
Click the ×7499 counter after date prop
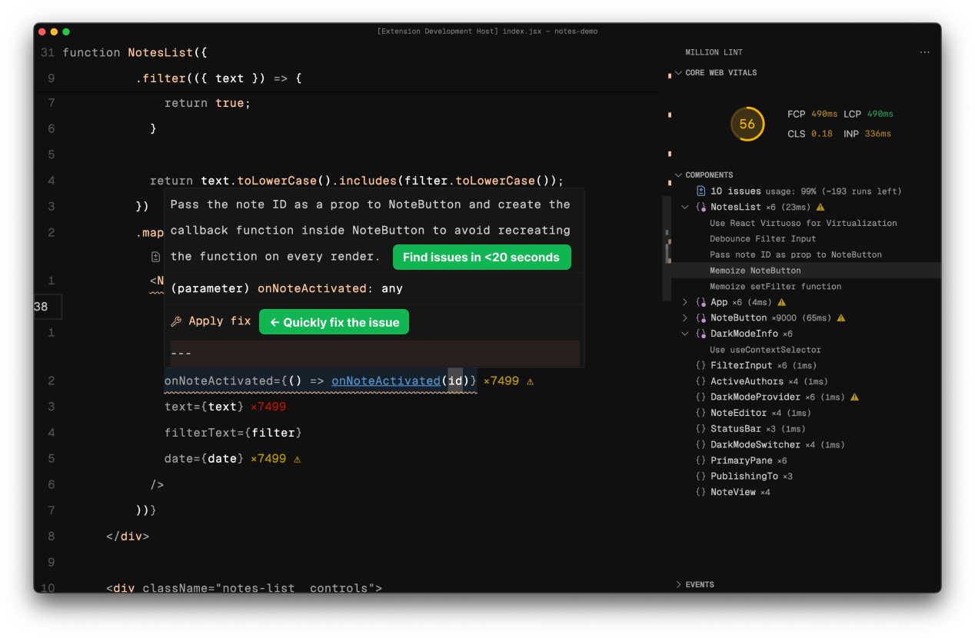click(x=268, y=458)
